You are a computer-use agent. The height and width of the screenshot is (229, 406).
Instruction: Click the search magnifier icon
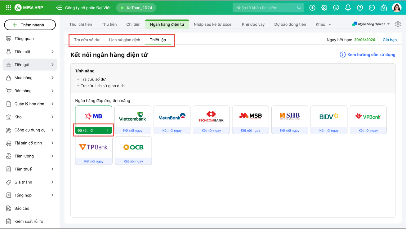coord(299,8)
